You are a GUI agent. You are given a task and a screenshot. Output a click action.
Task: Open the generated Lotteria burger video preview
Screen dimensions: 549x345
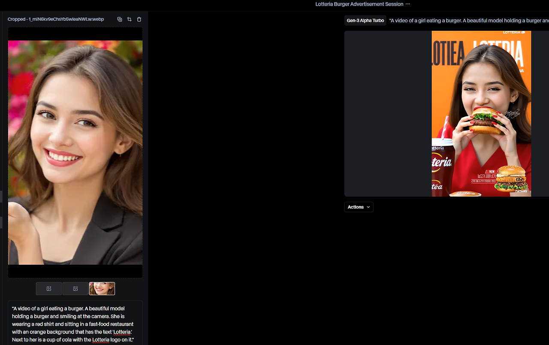tap(481, 114)
